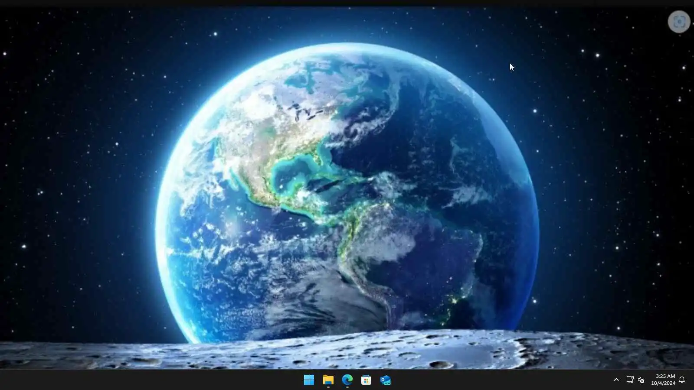Image resolution: width=694 pixels, height=390 pixels.
Task: Open File Explorer from the taskbar
Action: point(328,380)
